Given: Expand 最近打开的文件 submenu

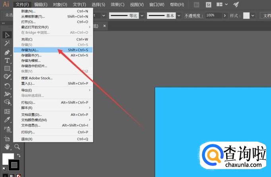Looking at the screenshot, I should pos(53,27).
